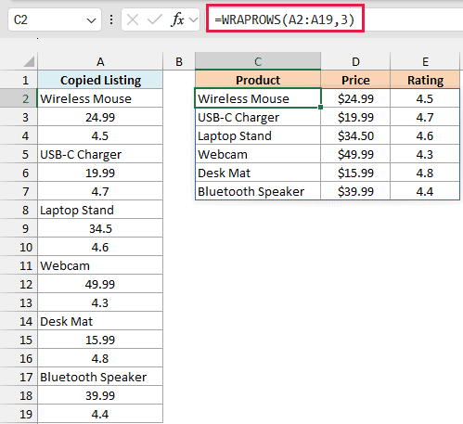Click the 'Copied Listing' header cell
463x424 pixels.
(x=100, y=80)
